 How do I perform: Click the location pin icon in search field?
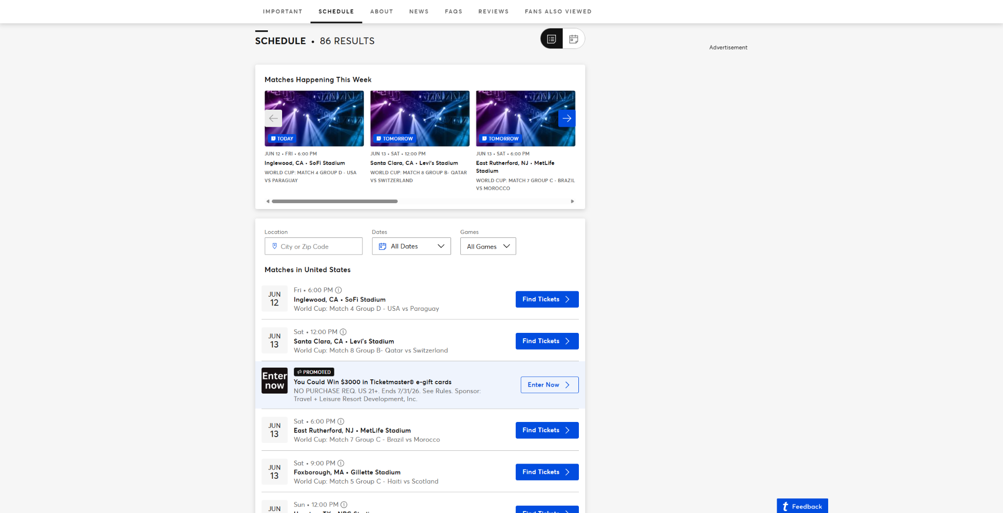(x=275, y=246)
